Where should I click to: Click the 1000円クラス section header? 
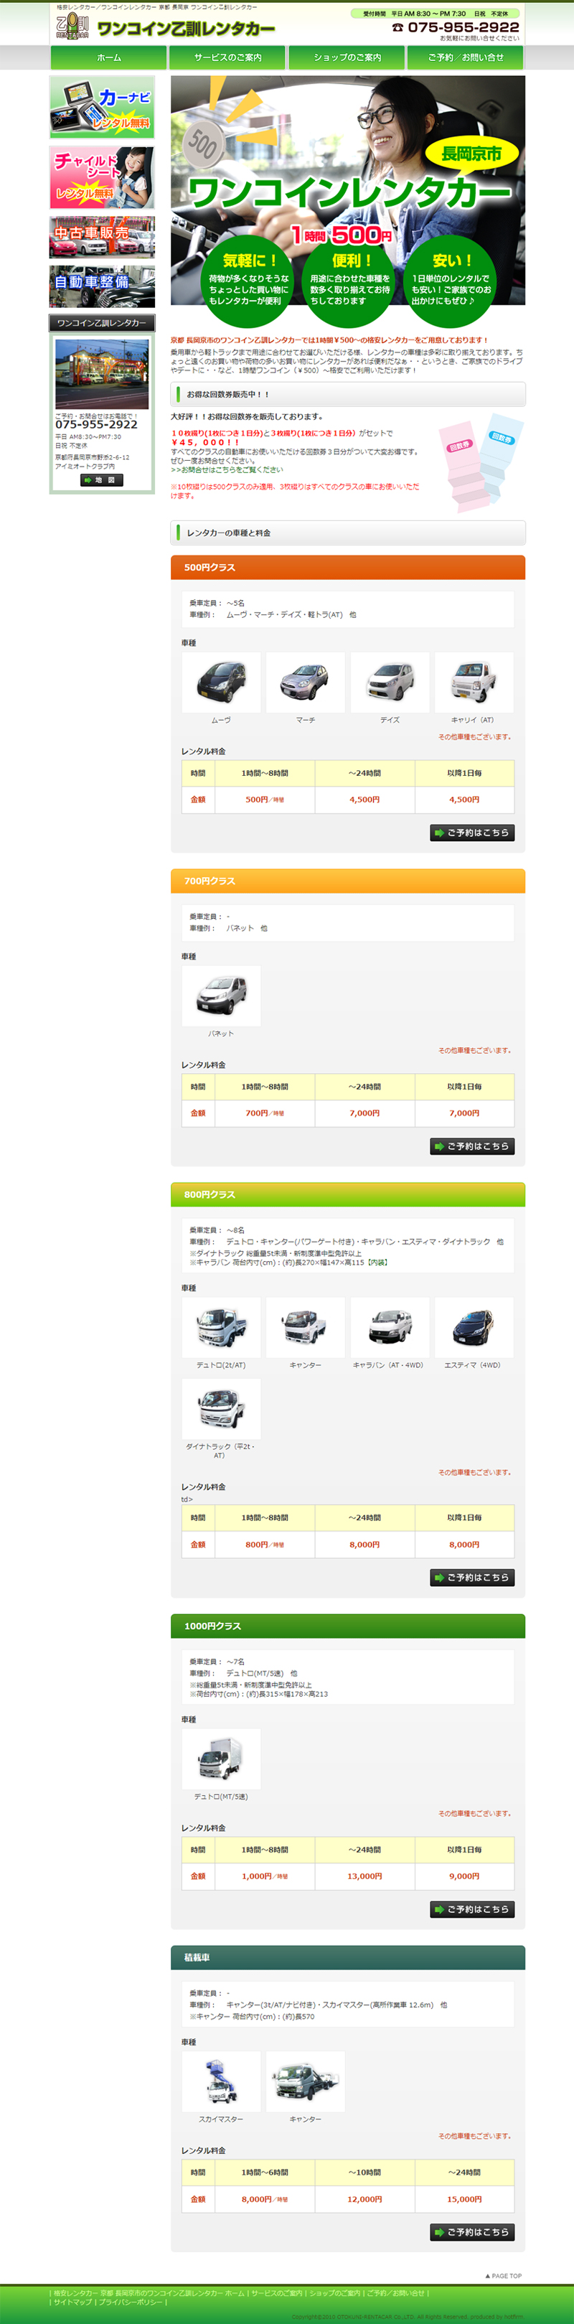(x=347, y=1626)
